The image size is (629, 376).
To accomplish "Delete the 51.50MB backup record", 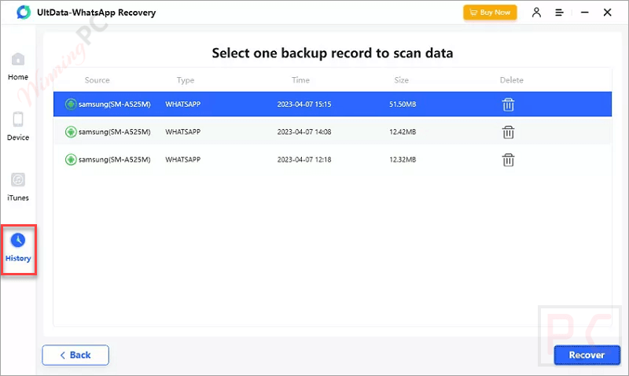I will click(509, 105).
